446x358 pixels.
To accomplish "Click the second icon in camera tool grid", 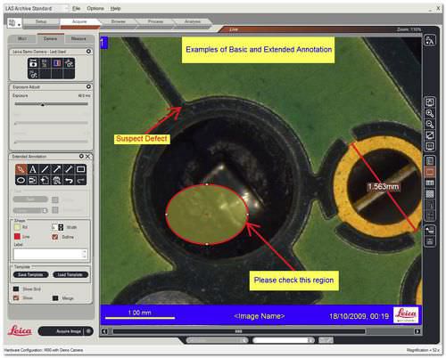I will [x=45, y=63].
